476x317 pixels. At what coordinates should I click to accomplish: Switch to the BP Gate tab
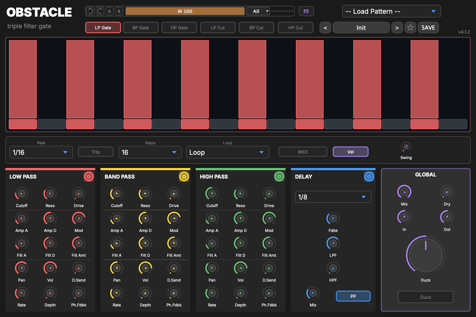141,27
